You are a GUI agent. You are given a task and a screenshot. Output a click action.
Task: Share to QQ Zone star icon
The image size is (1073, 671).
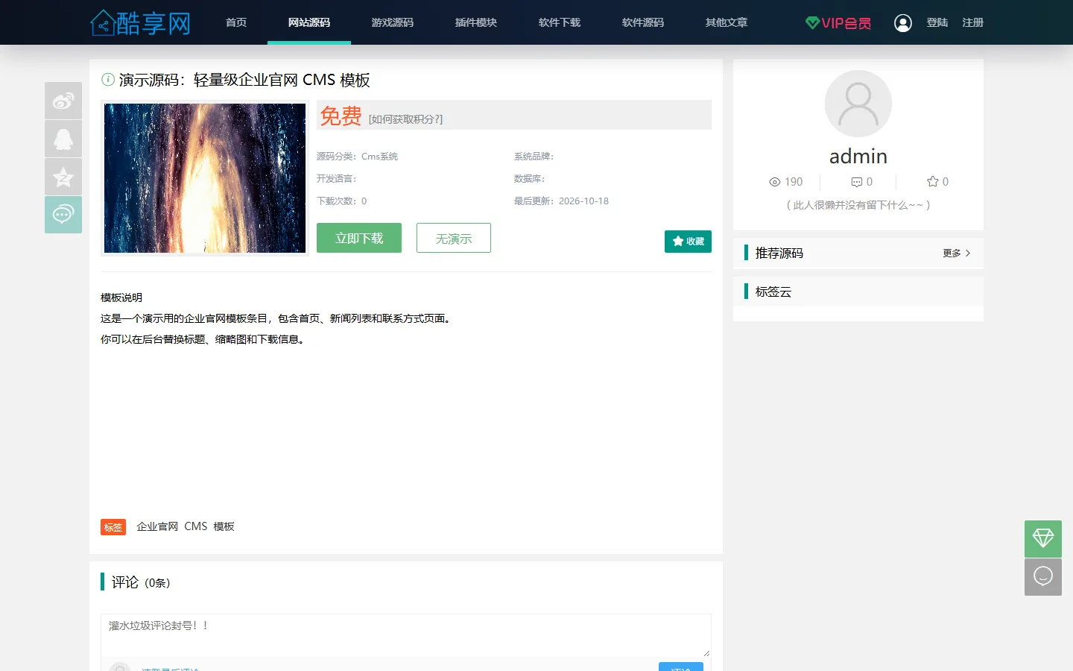(63, 177)
